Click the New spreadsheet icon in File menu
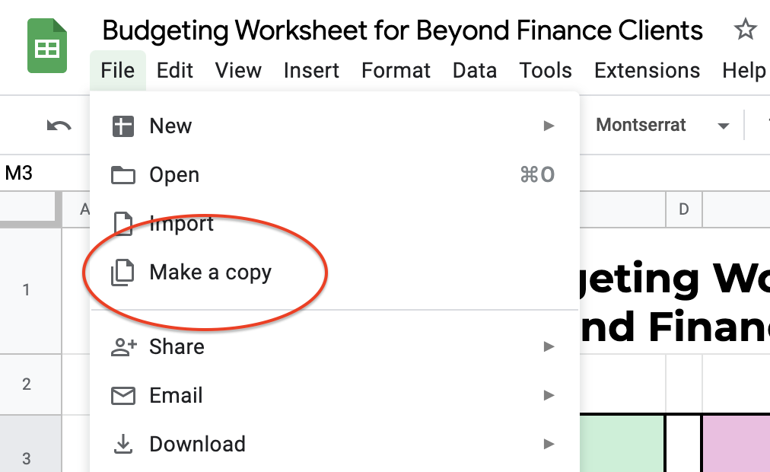 coord(123,126)
